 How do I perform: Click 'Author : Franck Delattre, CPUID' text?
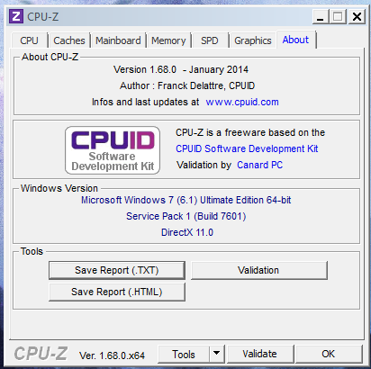click(187, 85)
